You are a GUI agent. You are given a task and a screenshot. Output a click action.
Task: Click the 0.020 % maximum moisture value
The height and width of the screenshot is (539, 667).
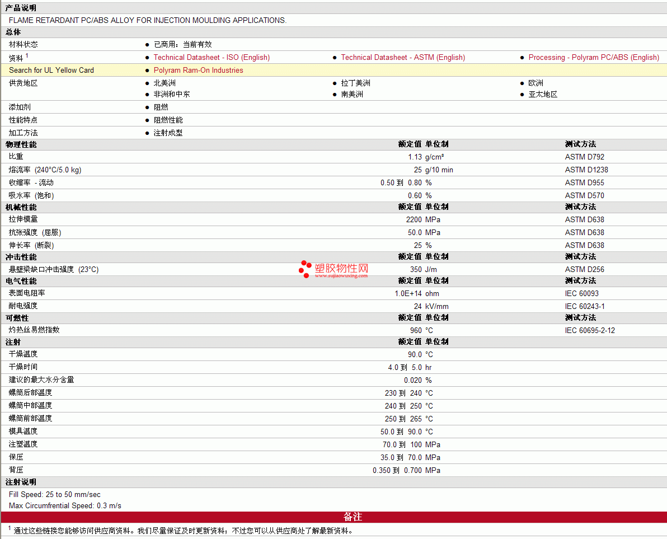(x=418, y=380)
